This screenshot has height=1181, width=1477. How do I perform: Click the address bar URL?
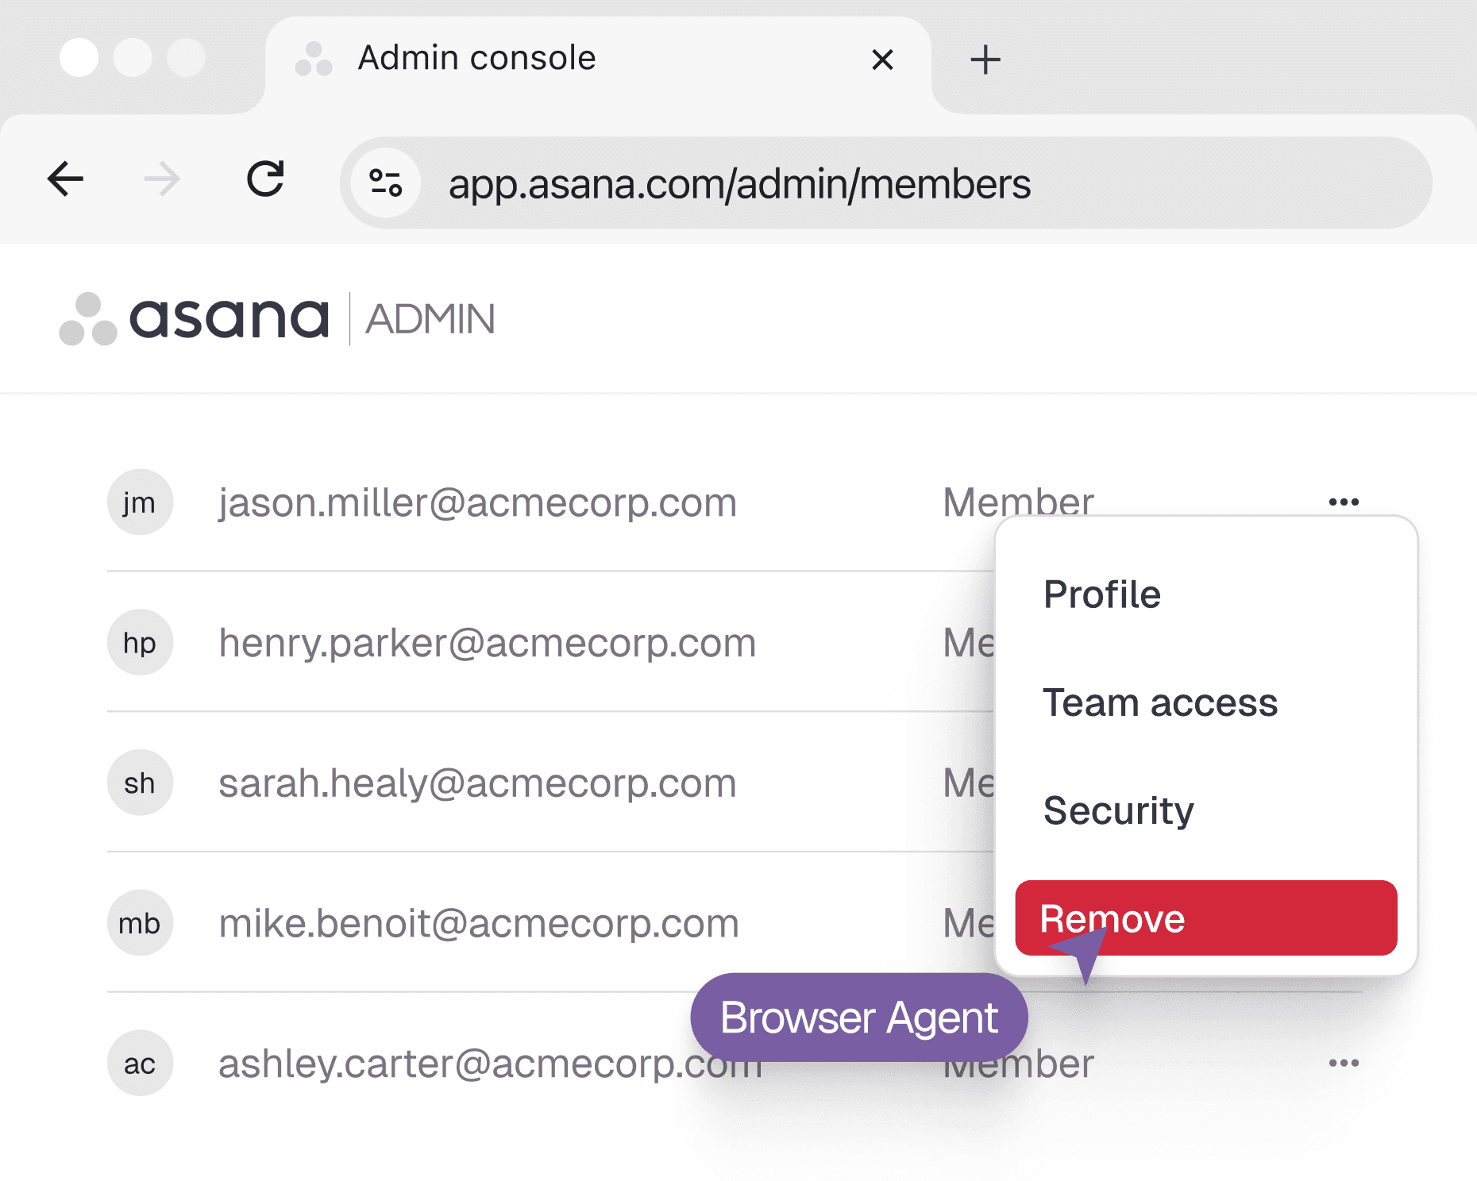coord(740,184)
